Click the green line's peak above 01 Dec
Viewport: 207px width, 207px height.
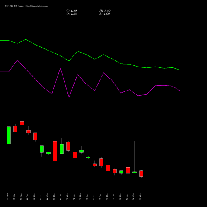[26, 39]
